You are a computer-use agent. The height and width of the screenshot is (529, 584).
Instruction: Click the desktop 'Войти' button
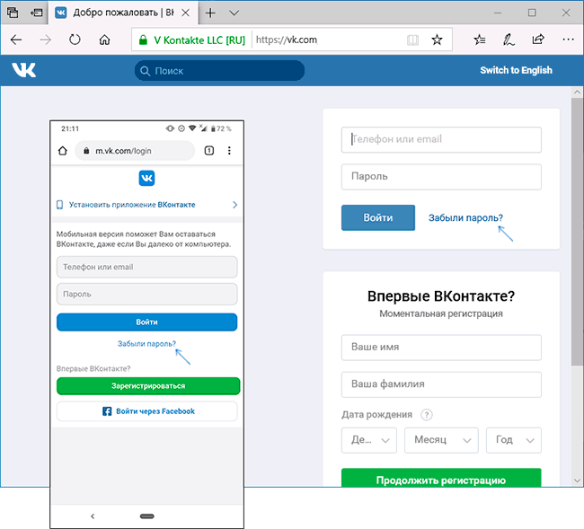(378, 217)
